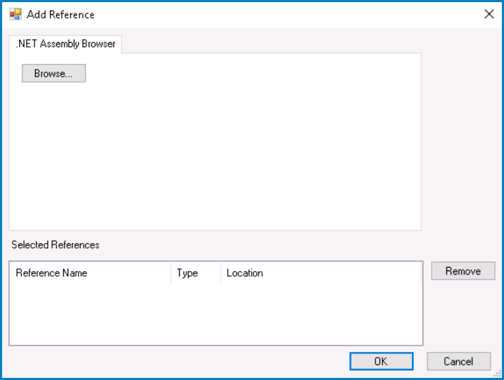Close the Add Reference dialog

[489, 14]
